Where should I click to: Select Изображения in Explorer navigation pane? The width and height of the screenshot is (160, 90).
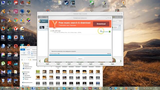click(x=28, y=77)
